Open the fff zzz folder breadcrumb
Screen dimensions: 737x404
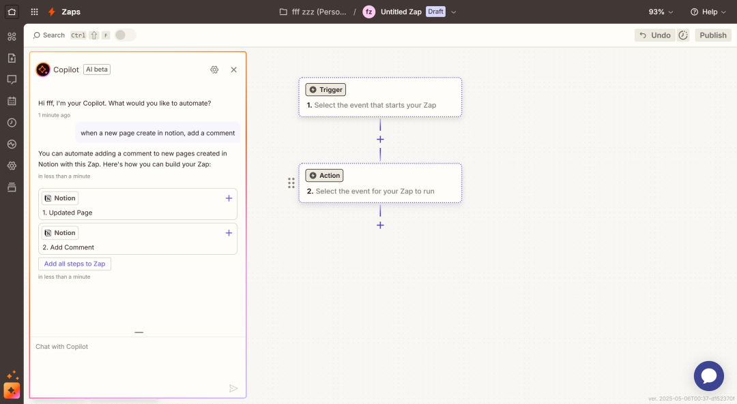(319, 12)
